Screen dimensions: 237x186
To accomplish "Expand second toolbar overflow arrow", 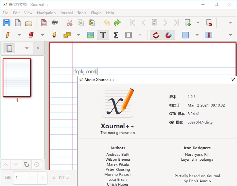I will [x=230, y=35].
